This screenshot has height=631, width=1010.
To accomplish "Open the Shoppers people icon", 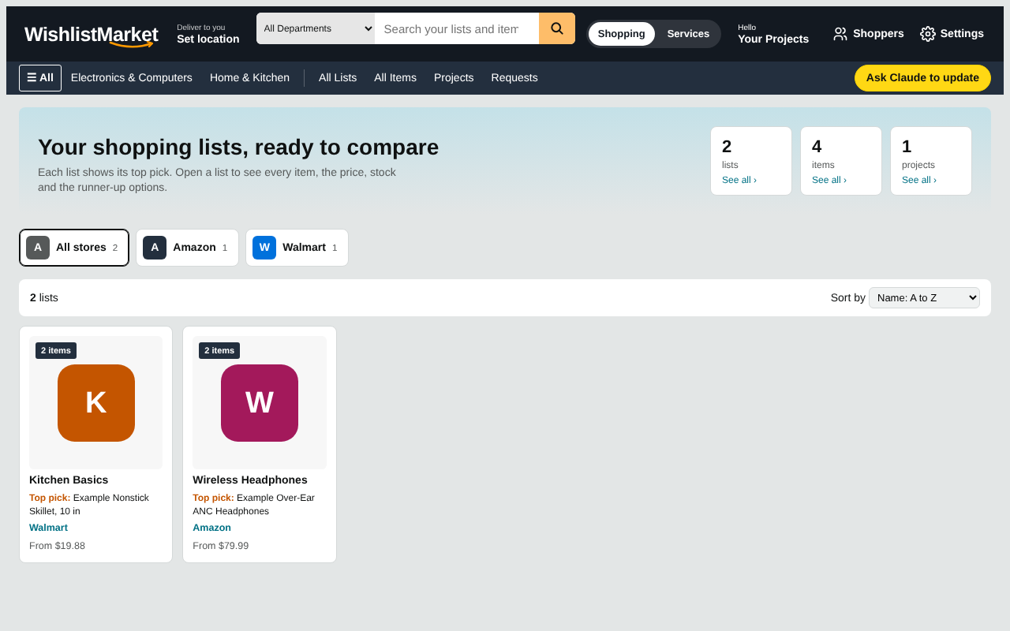I will pyautogui.click(x=840, y=34).
